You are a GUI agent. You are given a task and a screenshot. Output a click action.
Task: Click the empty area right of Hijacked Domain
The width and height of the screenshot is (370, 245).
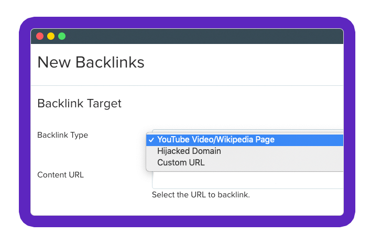coord(282,151)
